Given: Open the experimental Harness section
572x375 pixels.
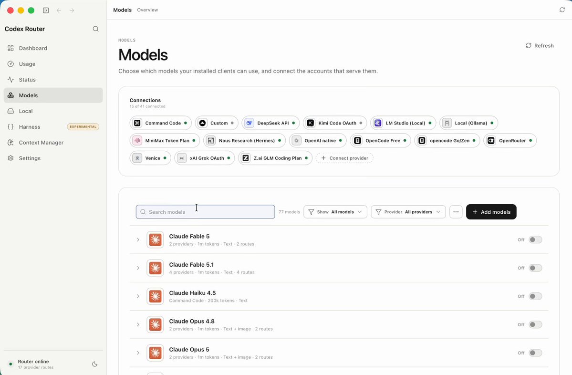Looking at the screenshot, I should (x=53, y=127).
